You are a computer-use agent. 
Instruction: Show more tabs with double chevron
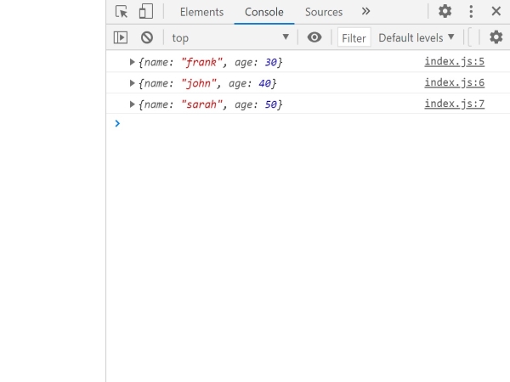[365, 12]
